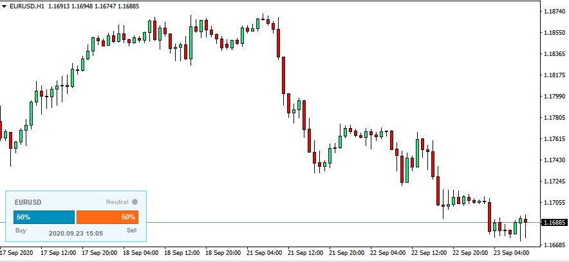Click the 22 Sep 20:00 time label
This screenshot has width=569, height=262.
click(x=471, y=252)
